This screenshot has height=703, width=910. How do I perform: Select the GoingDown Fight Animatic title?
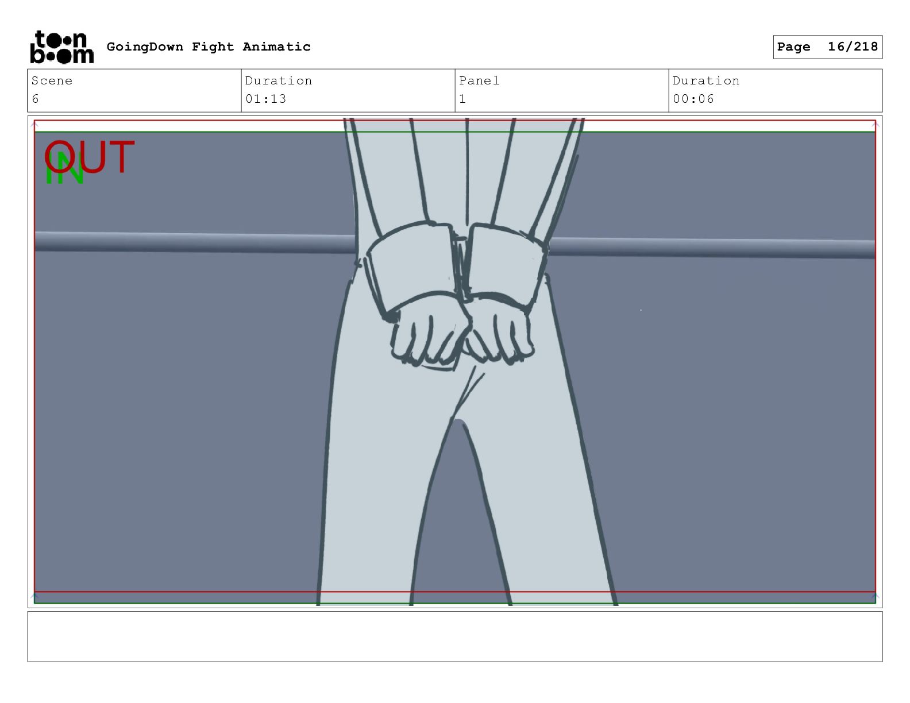(209, 47)
